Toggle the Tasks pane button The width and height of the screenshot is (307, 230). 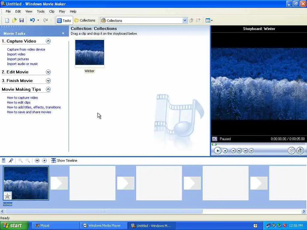coord(64,20)
